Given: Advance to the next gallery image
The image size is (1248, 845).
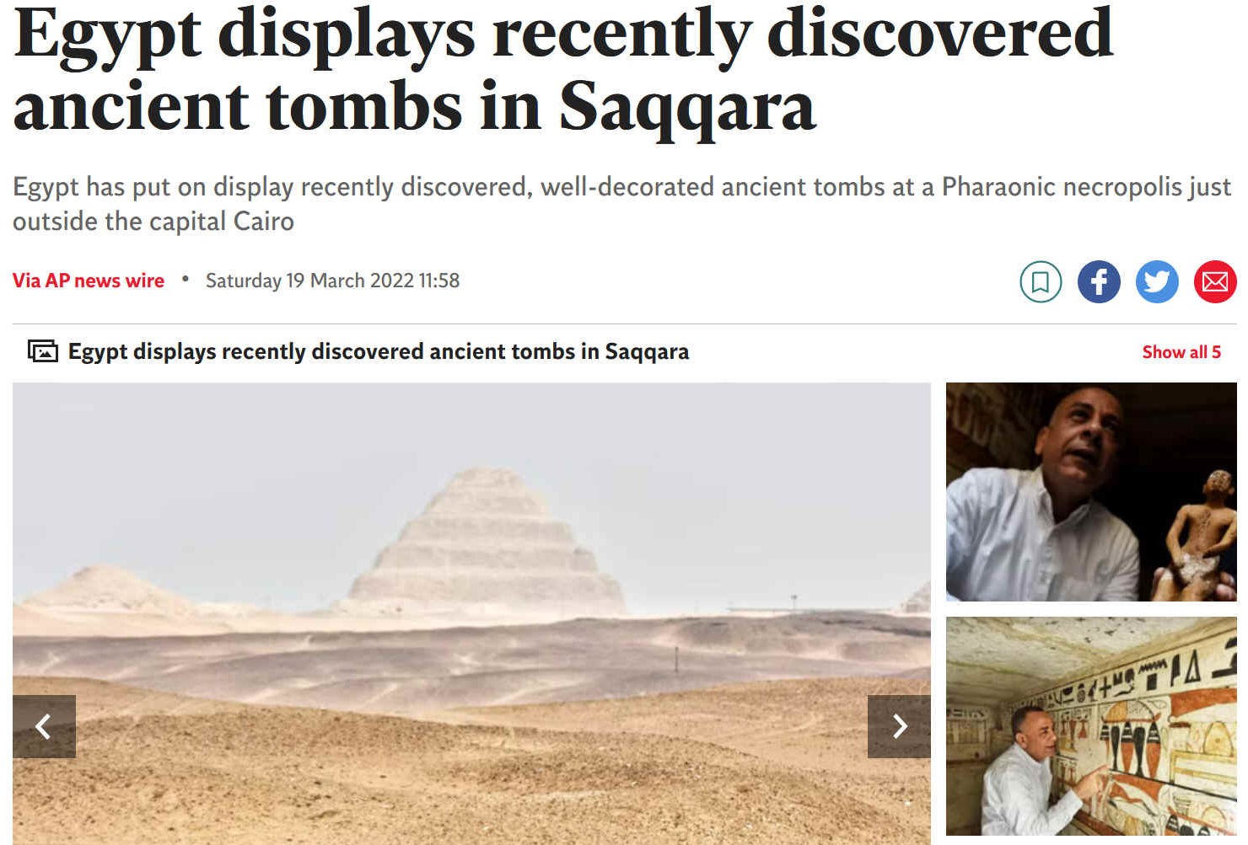Looking at the screenshot, I should point(899,726).
